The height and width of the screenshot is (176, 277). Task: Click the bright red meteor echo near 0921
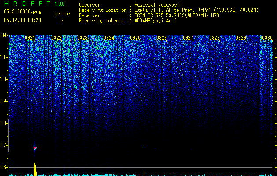coord(35,148)
